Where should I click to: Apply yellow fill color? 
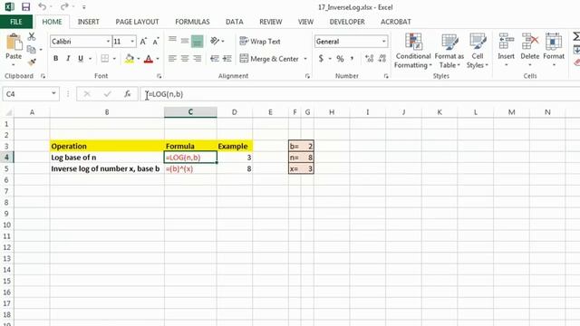click(x=130, y=58)
